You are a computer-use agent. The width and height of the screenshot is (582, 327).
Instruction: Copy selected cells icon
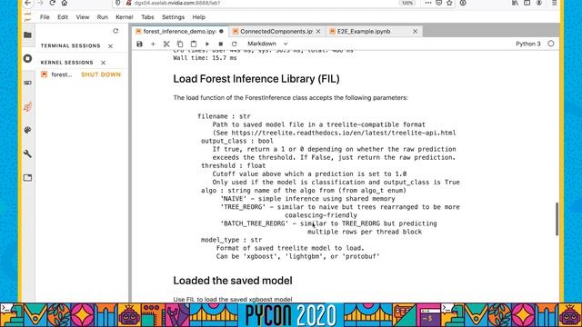pos(180,44)
